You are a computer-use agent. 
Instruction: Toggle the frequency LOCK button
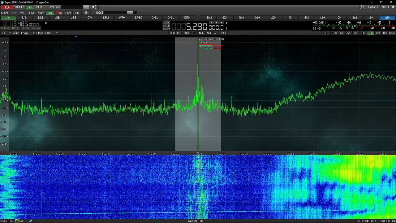(166, 23)
